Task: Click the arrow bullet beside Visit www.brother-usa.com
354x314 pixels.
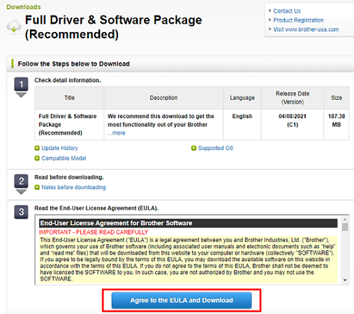Action: (270, 29)
